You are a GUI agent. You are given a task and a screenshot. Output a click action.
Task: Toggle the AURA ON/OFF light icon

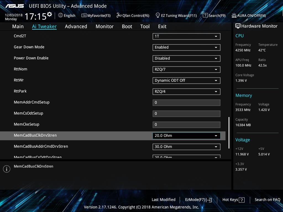234,15
